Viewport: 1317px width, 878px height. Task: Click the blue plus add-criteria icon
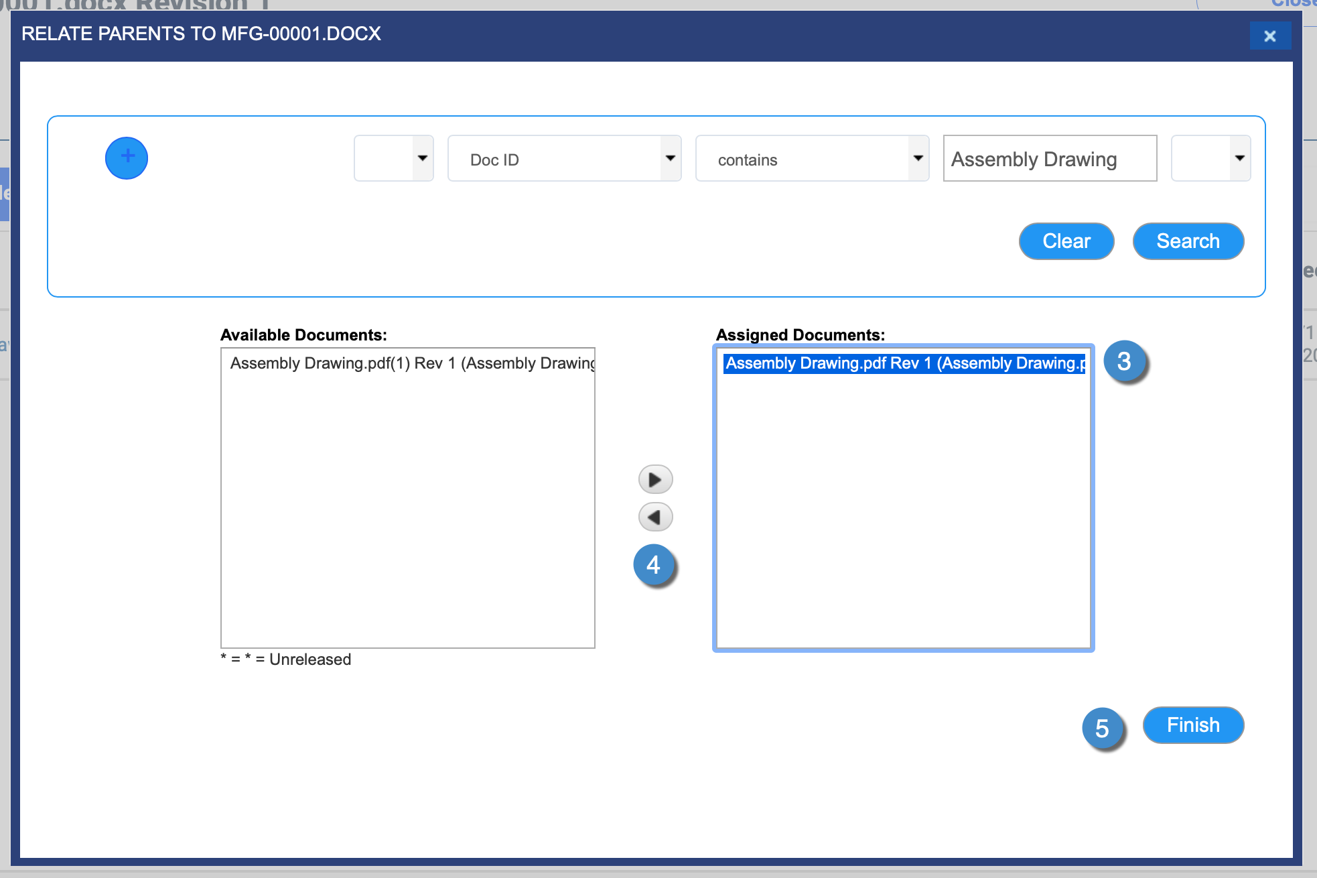(x=126, y=158)
